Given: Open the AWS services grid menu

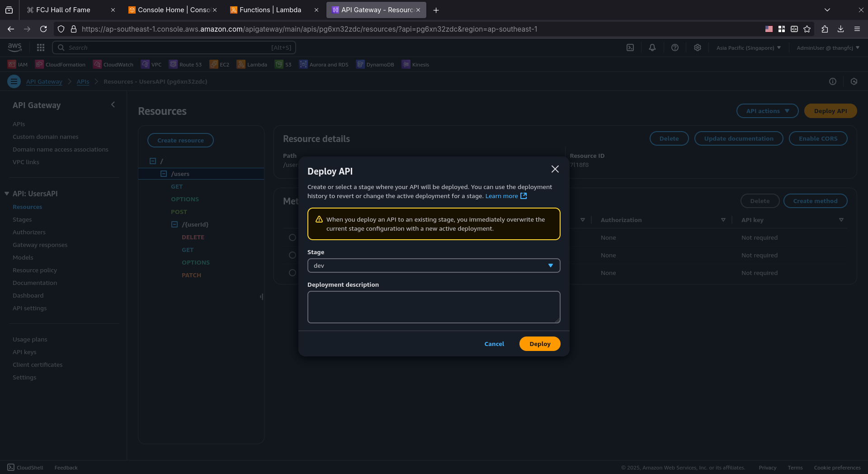Looking at the screenshot, I should coord(40,47).
